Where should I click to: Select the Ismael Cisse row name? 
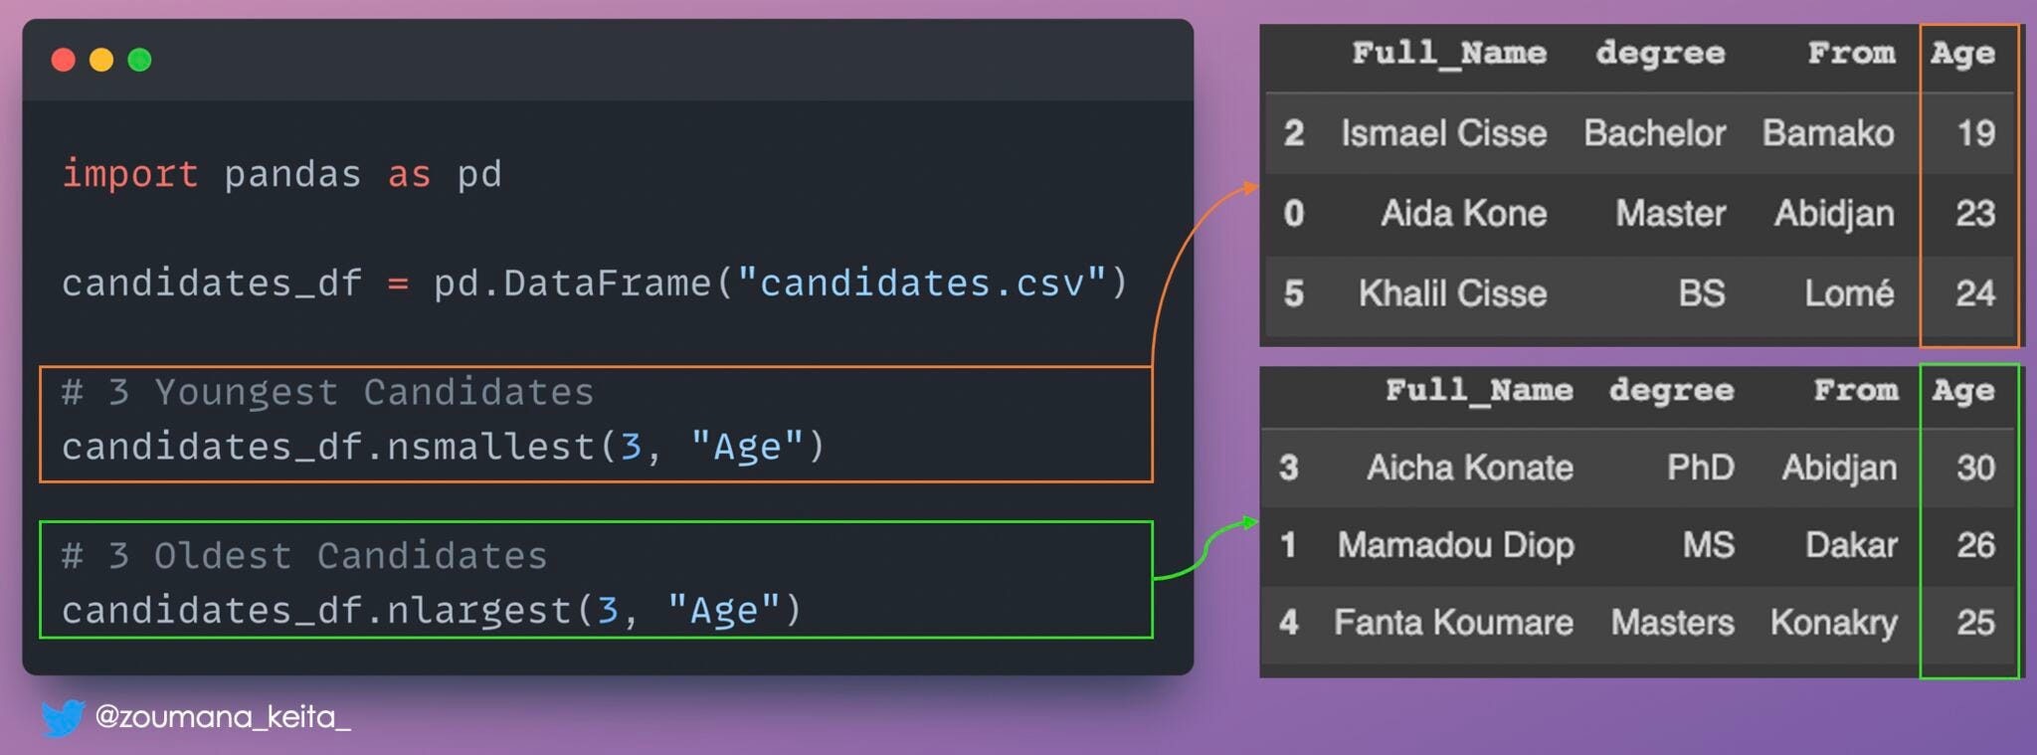pos(1443,133)
